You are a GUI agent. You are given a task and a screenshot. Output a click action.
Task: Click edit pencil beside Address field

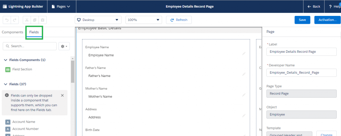pyautogui.click(x=244, y=116)
